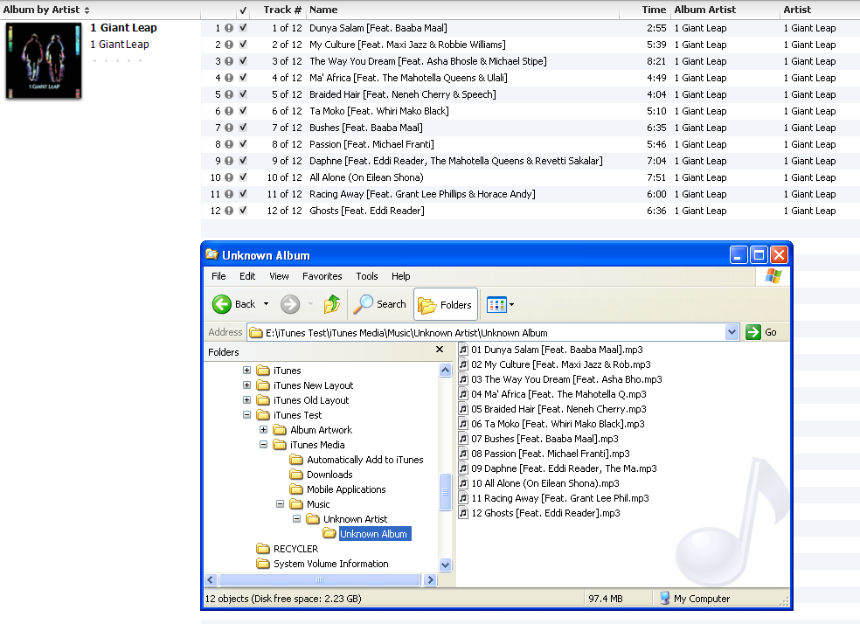Open the Tools menu
This screenshot has width=860, height=624.
367,276
